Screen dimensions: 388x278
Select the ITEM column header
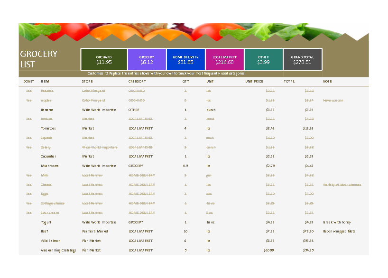click(45, 82)
